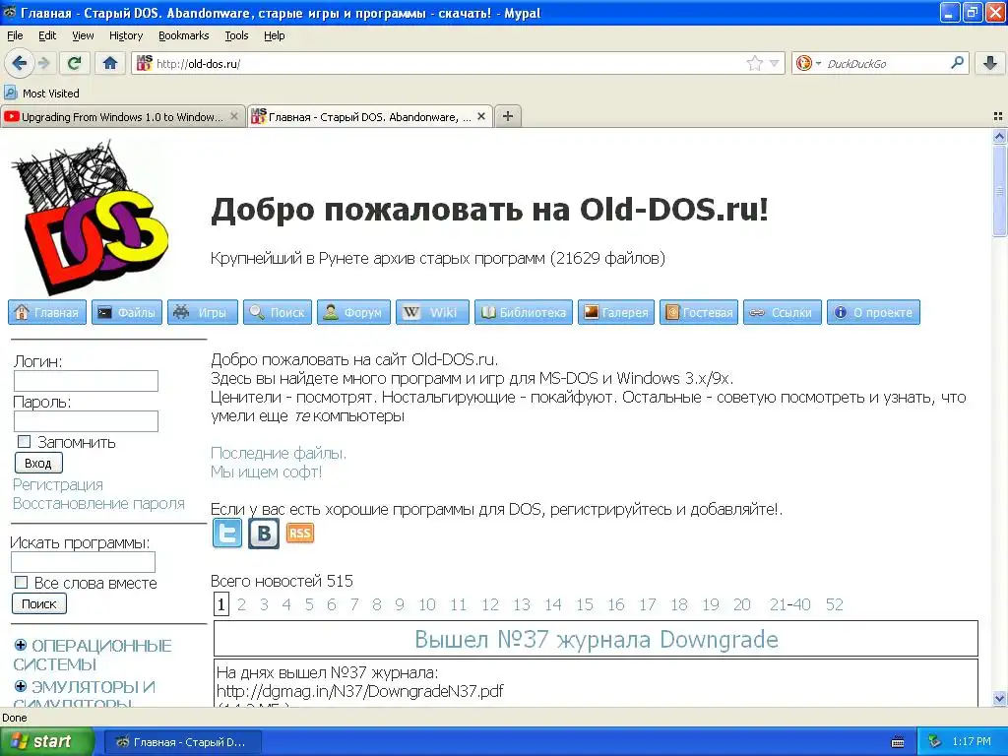Viewport: 1008px width, 756px height.
Task: Open the Ссылки nav button
Action: (783, 312)
